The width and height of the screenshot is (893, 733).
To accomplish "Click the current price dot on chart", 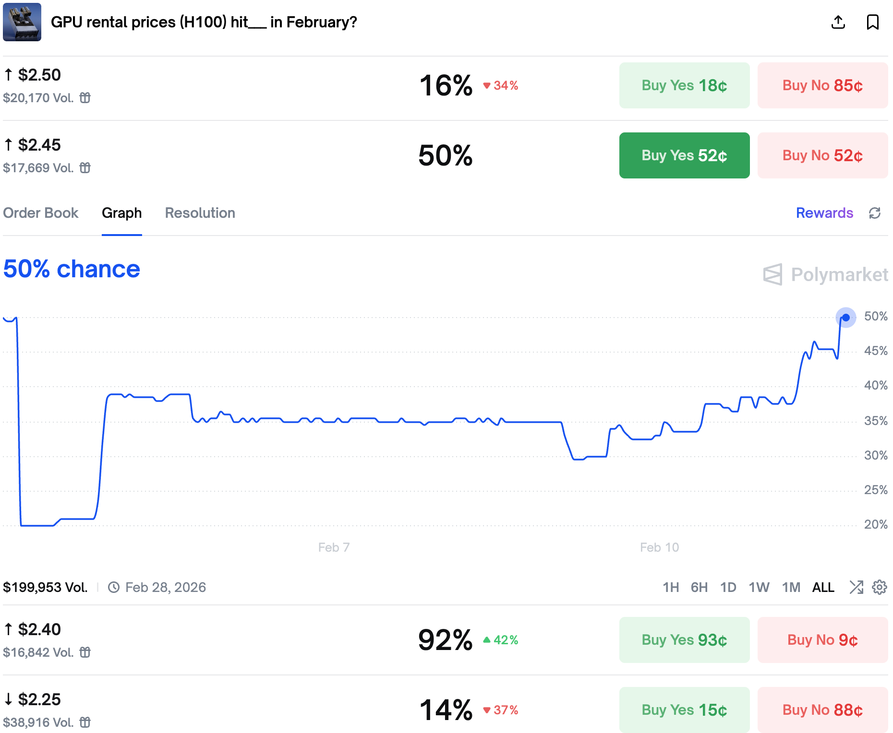I will 846,318.
